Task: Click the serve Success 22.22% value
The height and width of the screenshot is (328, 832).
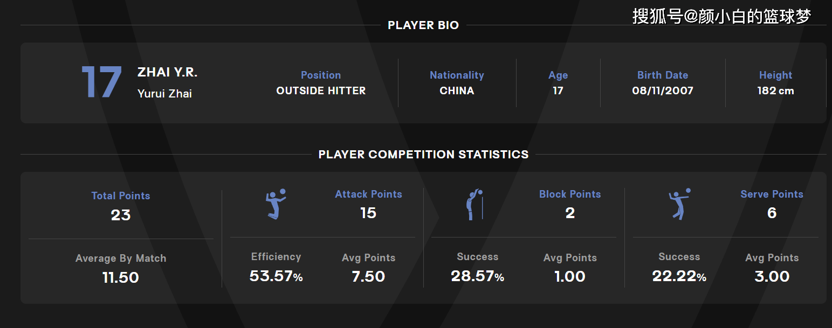Action: [679, 277]
